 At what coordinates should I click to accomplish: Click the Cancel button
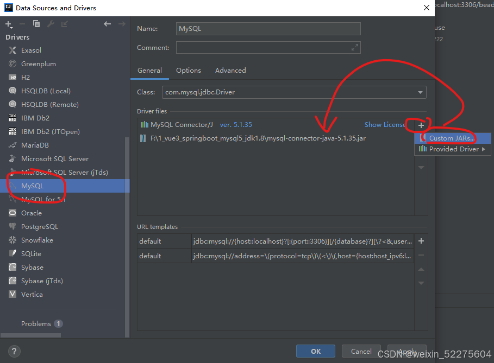tap(361, 352)
